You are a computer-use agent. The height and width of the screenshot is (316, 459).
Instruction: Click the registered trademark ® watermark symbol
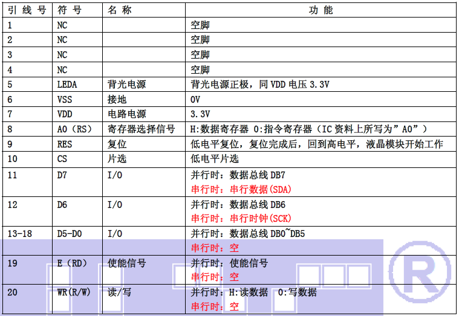[419, 266]
